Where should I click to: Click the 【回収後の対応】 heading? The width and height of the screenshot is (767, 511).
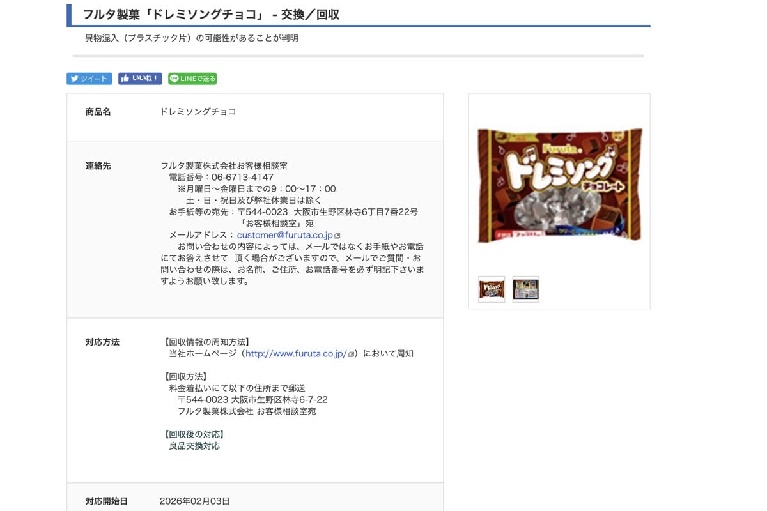[194, 434]
